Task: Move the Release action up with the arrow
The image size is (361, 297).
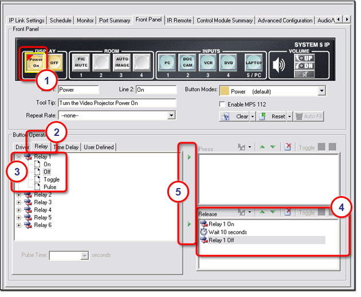Action: pyautogui.click(x=262, y=213)
